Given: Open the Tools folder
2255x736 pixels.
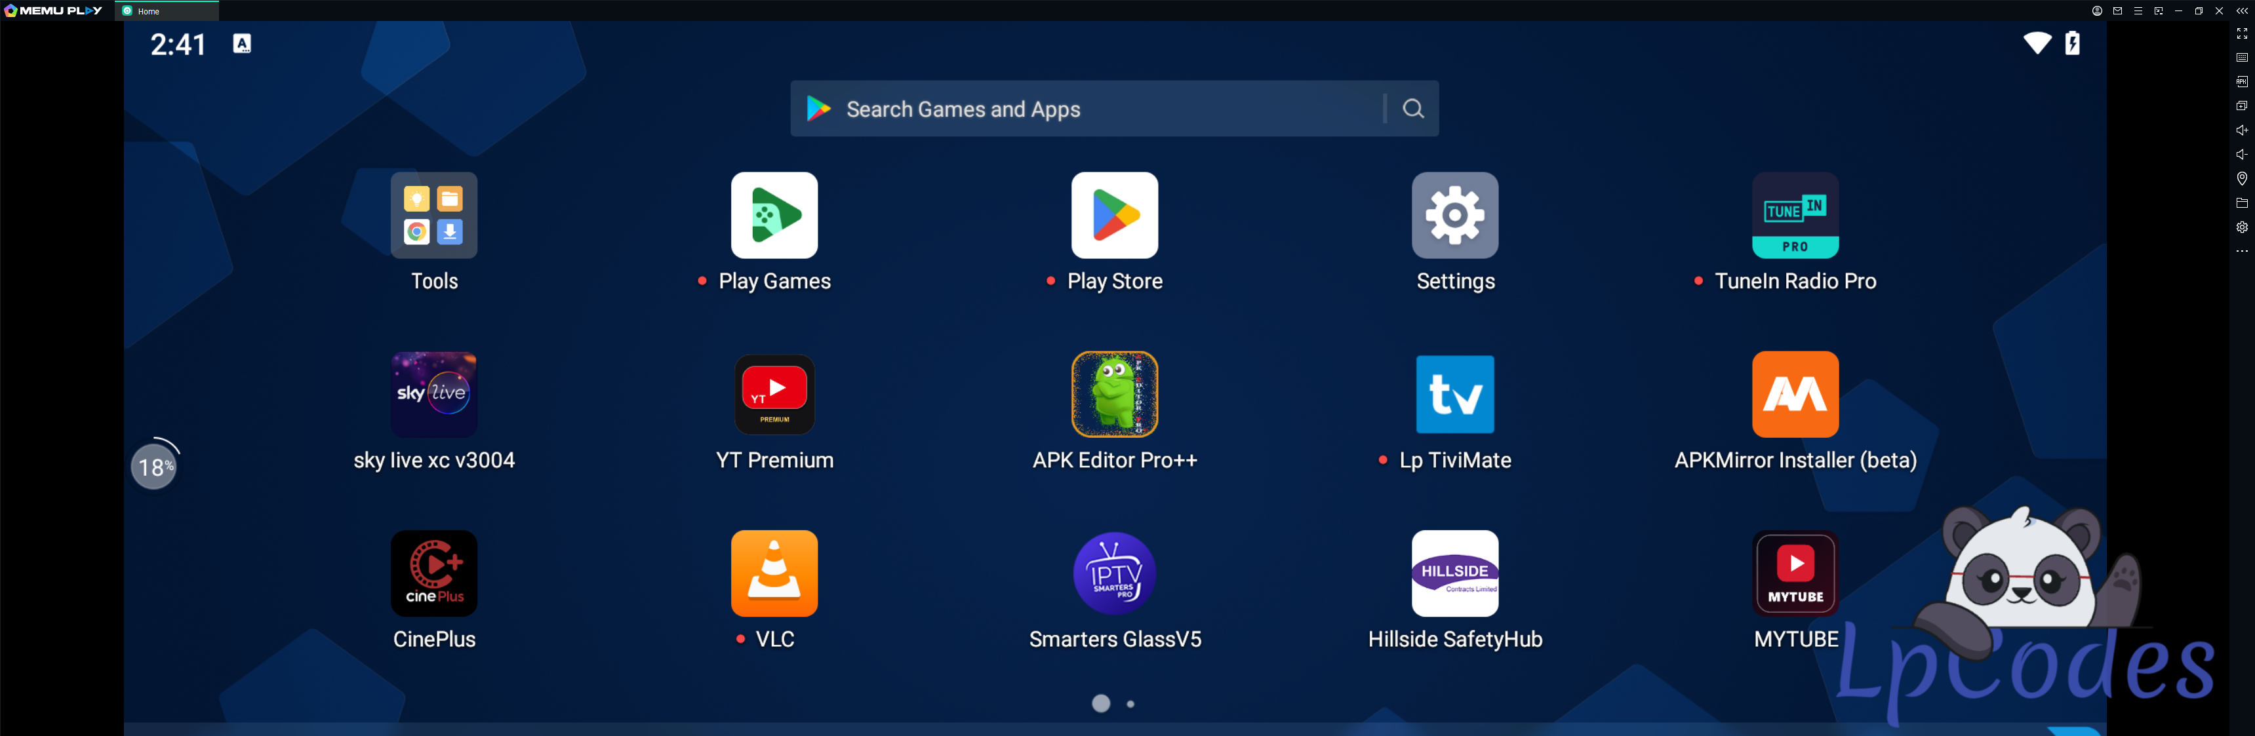Looking at the screenshot, I should pos(434,215).
